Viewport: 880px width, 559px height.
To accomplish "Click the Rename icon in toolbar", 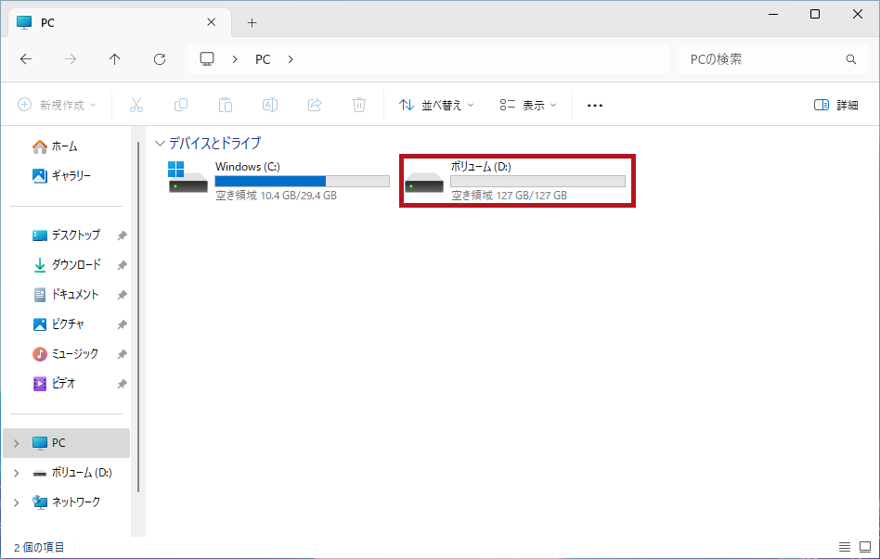I will point(270,105).
